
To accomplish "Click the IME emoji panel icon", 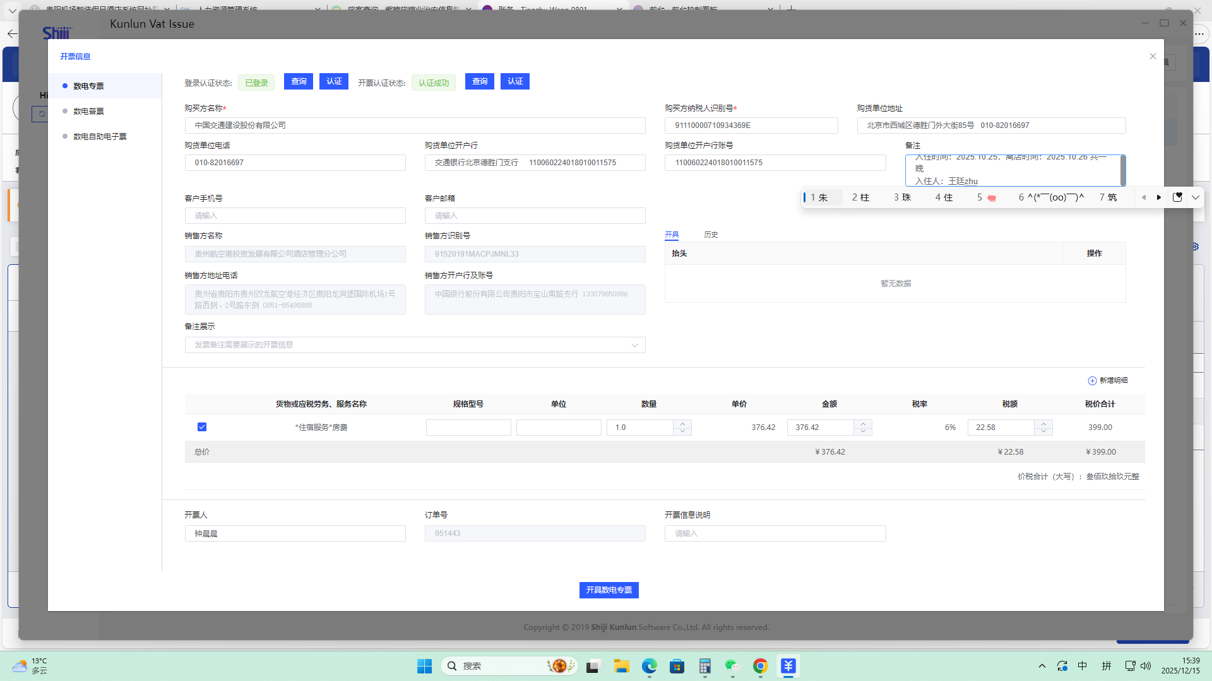I will pyautogui.click(x=1177, y=197).
